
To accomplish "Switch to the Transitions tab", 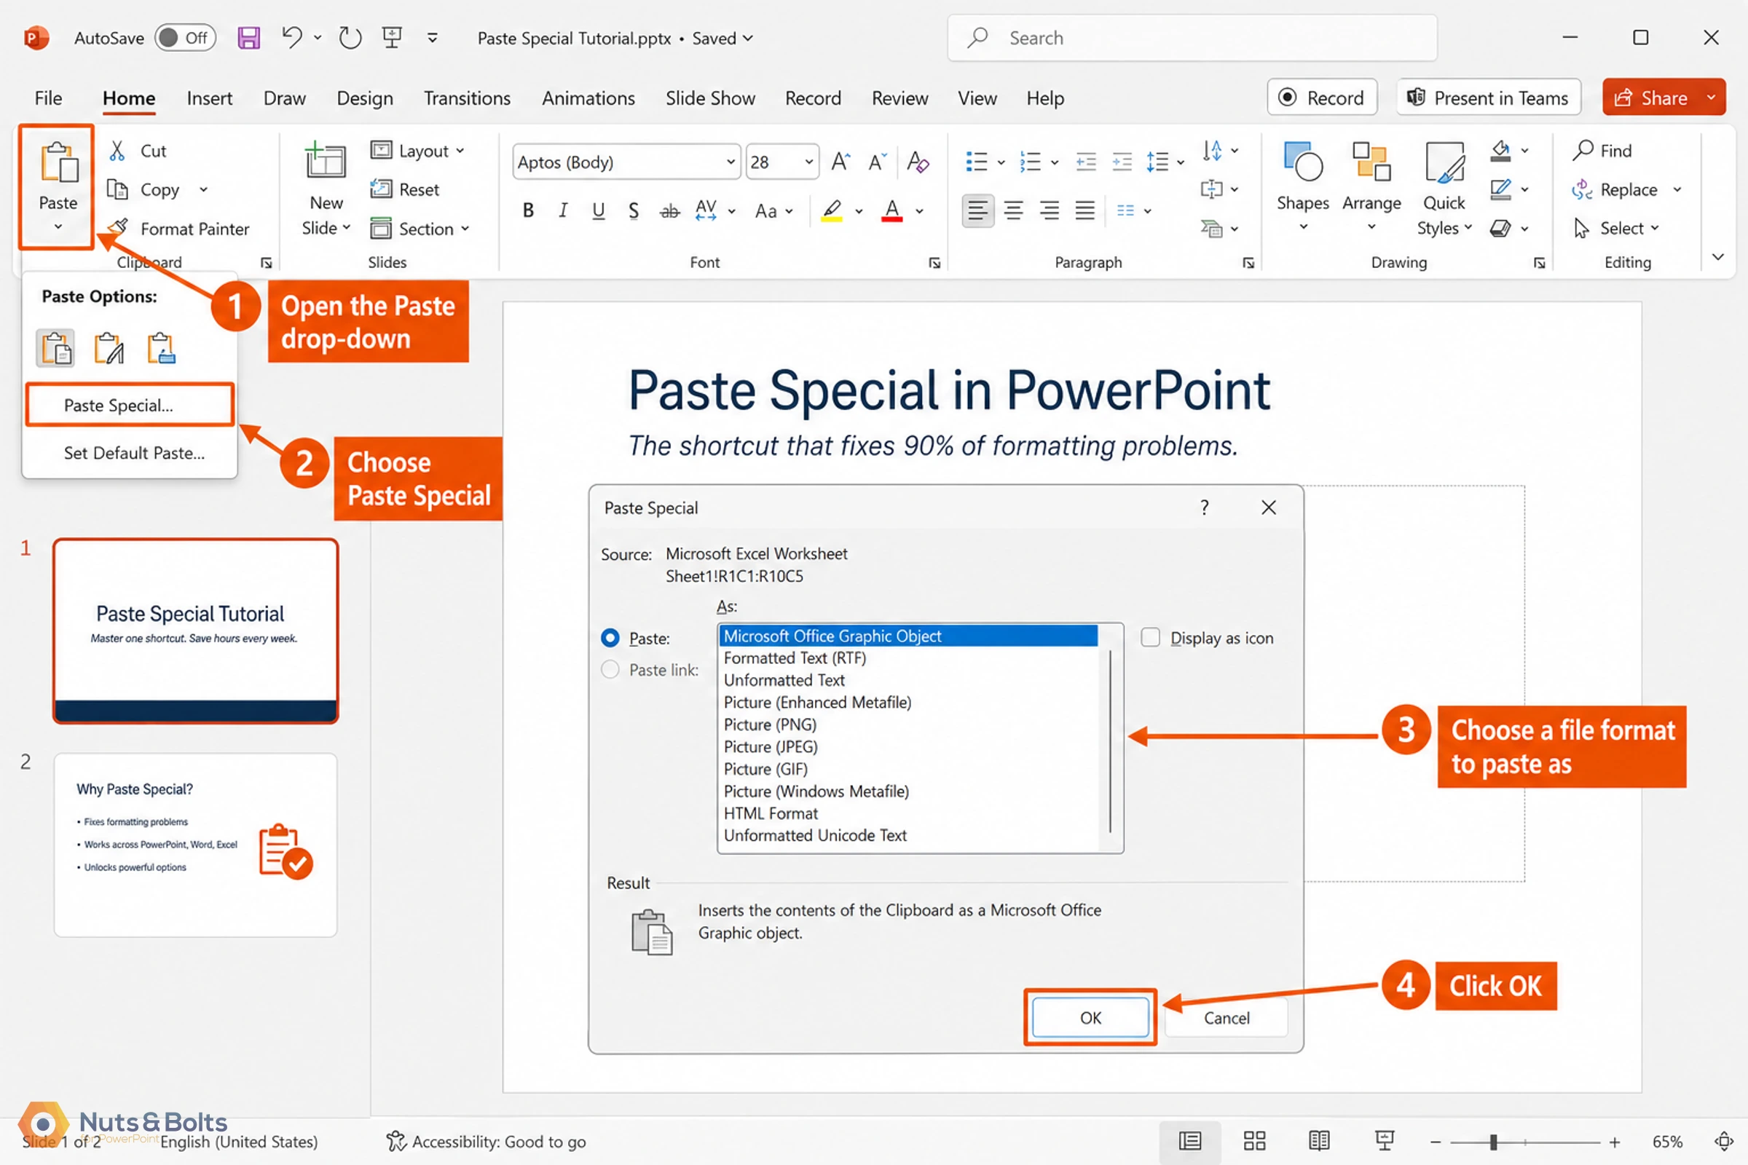I will pos(467,98).
